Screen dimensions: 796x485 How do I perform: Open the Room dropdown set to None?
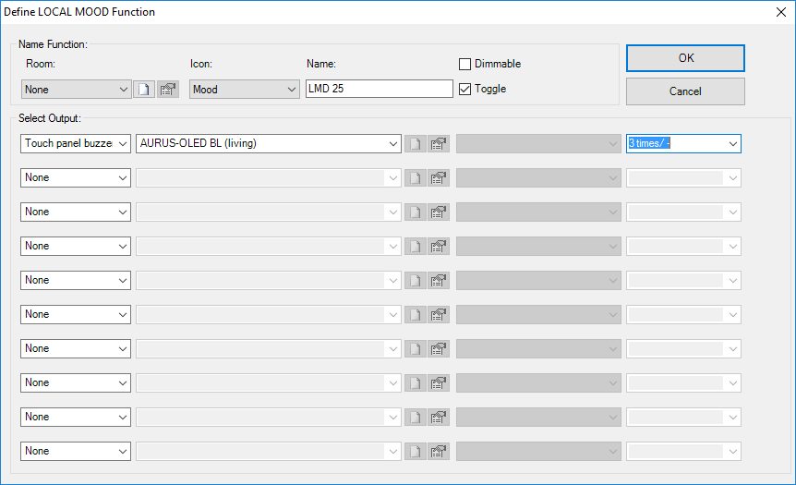pos(76,90)
